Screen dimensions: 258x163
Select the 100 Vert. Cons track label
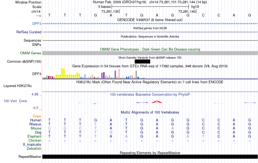pyautogui.click(x=15, y=101)
